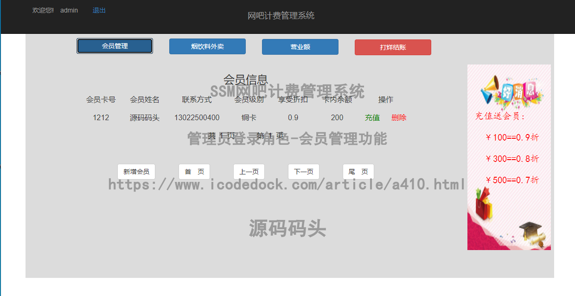Click the 下一页 next page button
Screen dimensions: 575x296
[x=303, y=171]
